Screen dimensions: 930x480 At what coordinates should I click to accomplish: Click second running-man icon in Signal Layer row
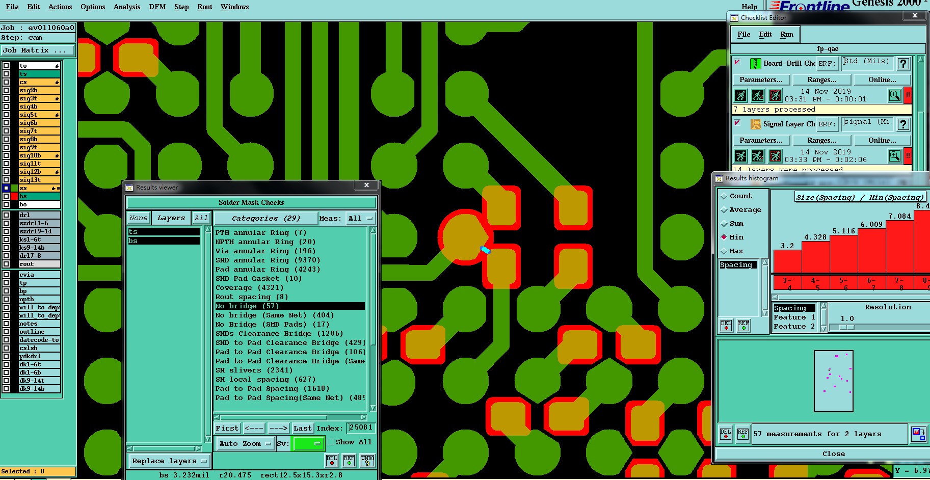pos(758,156)
